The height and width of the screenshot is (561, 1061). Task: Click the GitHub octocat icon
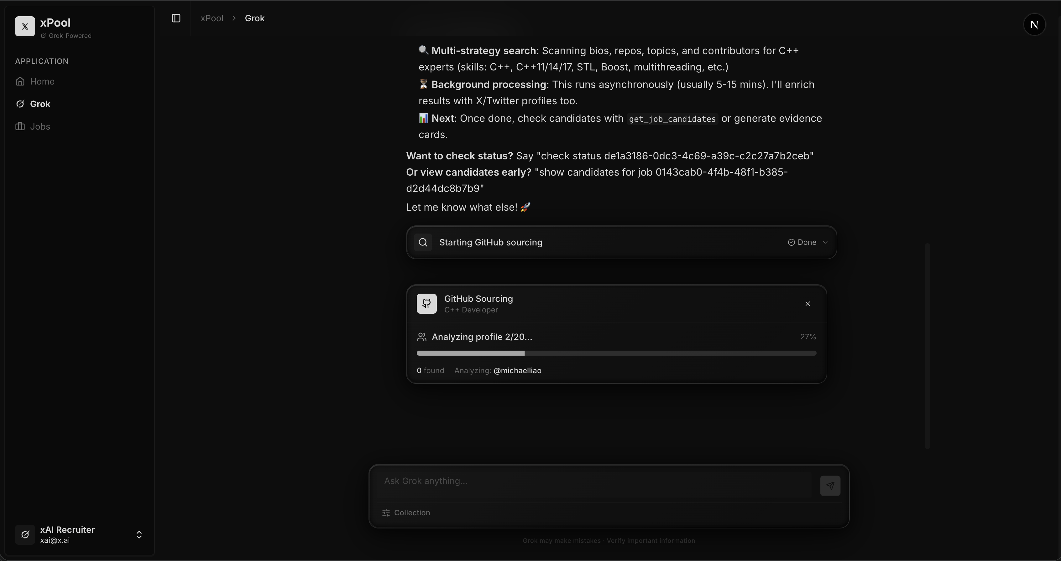tap(426, 304)
